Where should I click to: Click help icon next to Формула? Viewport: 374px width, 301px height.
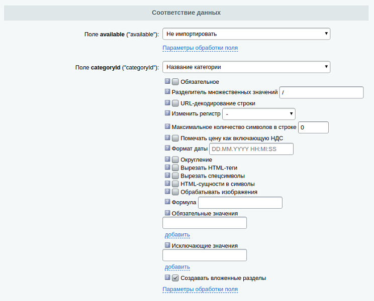click(x=167, y=202)
